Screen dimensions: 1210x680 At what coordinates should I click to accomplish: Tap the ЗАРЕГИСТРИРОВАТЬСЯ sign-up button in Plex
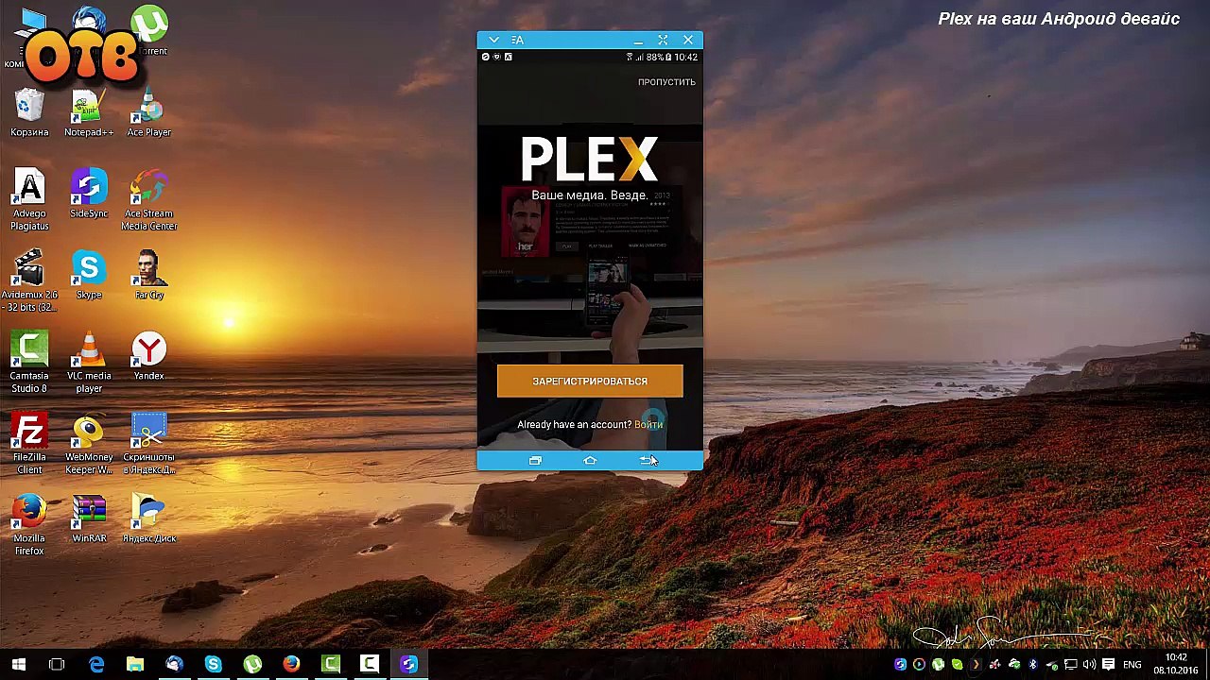[x=590, y=382]
